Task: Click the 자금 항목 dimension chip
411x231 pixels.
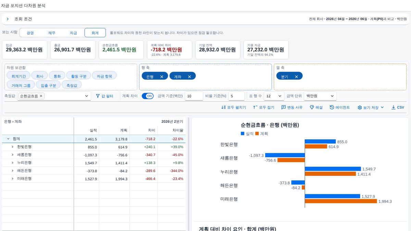Action: pos(104,76)
